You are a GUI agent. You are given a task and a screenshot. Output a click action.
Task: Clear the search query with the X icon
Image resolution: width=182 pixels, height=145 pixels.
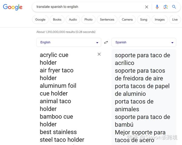[147, 7]
